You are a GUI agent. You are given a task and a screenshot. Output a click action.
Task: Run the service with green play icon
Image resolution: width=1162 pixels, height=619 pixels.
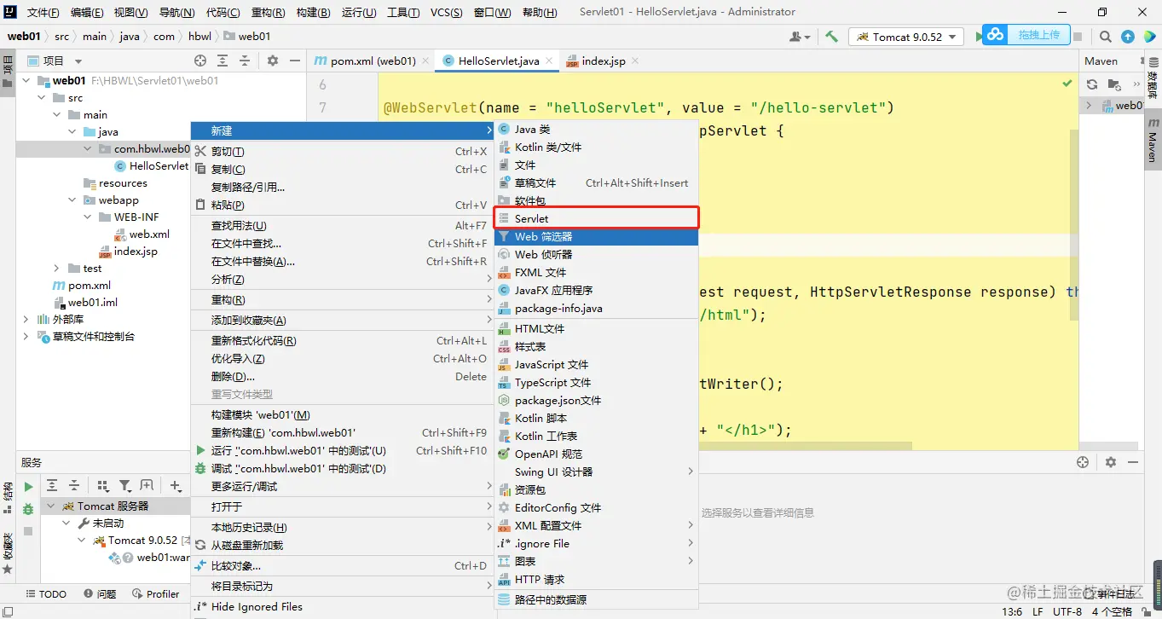(28, 487)
